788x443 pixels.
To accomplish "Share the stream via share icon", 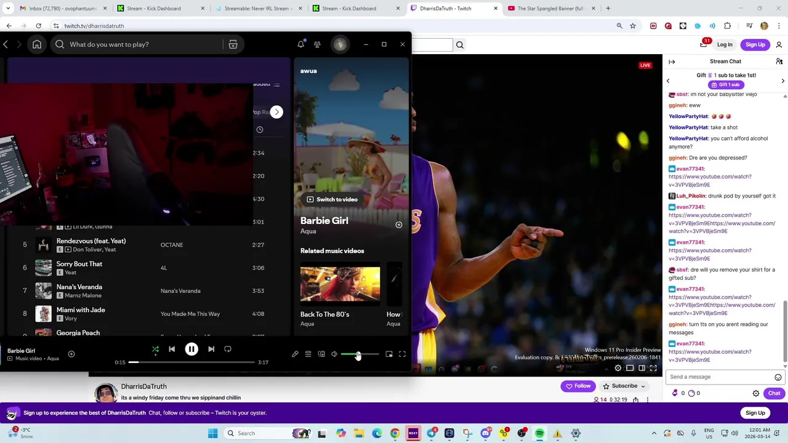I will click(635, 400).
